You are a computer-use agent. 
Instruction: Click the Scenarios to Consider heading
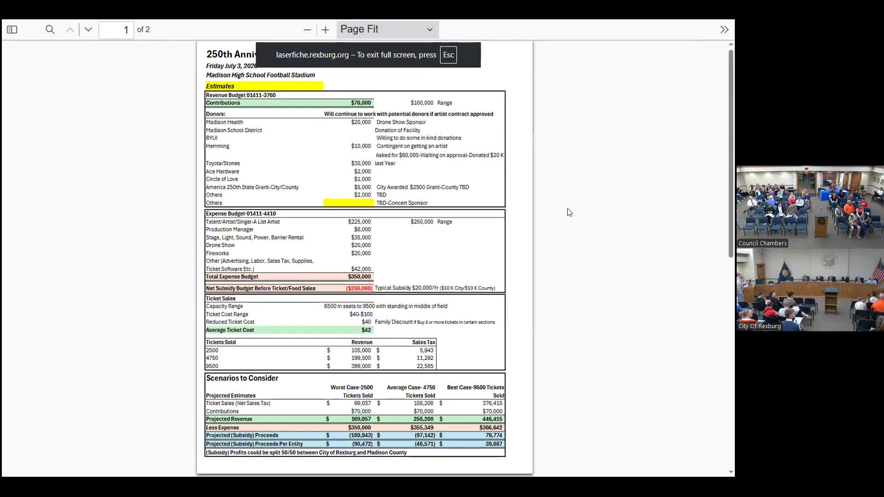(242, 378)
